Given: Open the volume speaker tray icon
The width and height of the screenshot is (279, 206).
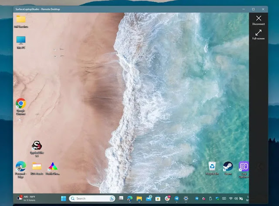Looking at the screenshot, I should [x=236, y=198].
